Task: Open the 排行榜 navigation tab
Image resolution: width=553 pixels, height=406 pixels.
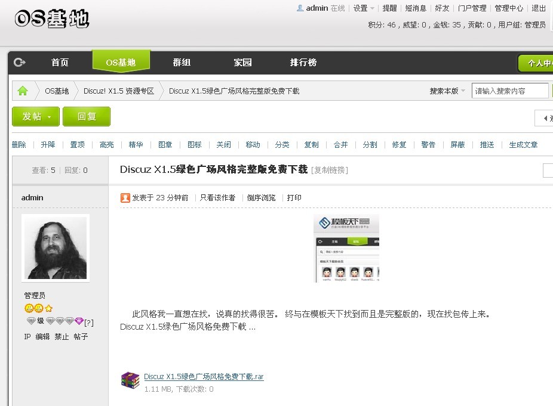Action: tap(303, 63)
